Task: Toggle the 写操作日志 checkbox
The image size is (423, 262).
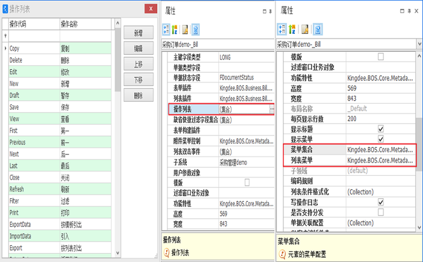Action: coord(381,202)
